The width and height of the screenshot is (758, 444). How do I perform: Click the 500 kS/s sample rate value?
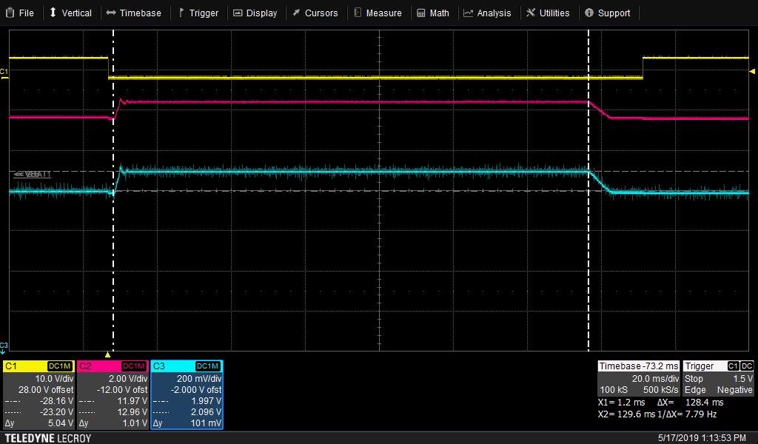(660, 389)
